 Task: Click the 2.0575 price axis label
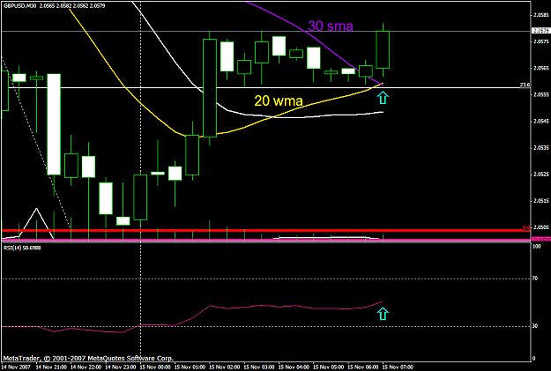click(541, 41)
